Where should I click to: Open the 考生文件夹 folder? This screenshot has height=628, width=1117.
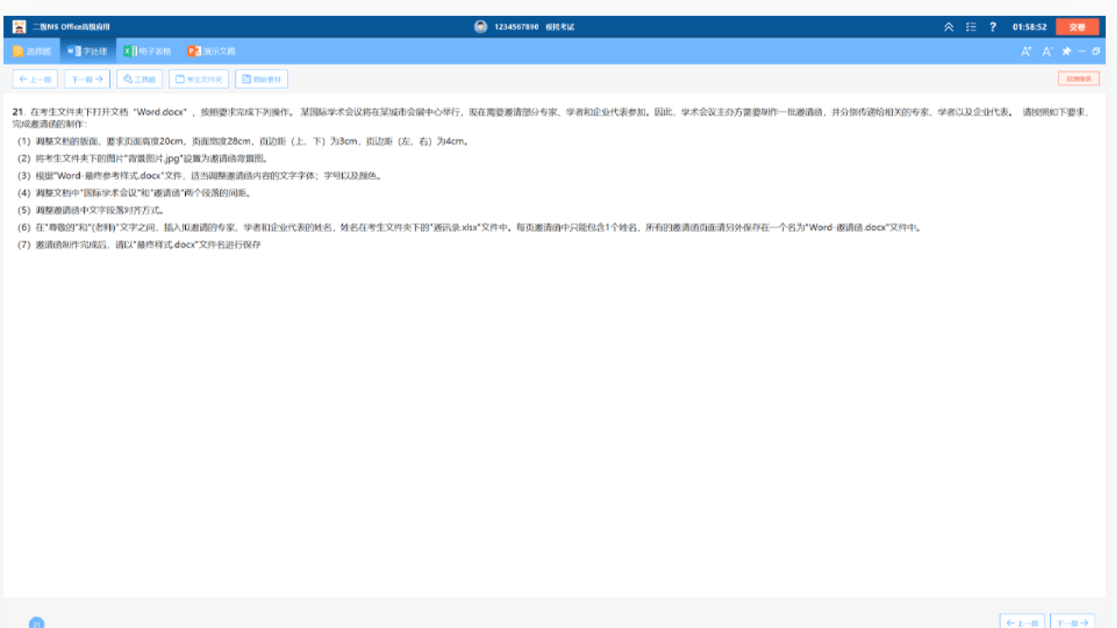199,79
